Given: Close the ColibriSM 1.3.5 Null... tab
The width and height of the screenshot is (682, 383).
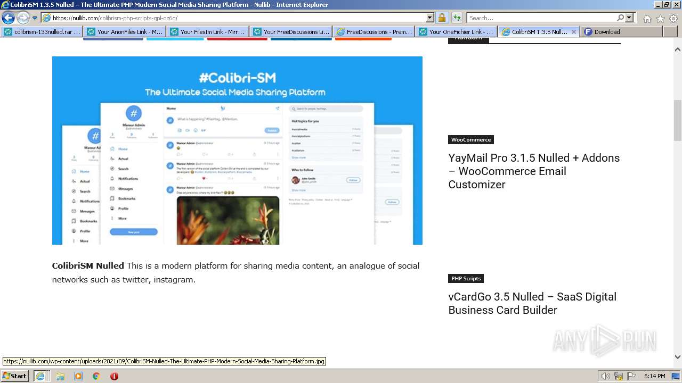Looking at the screenshot, I should click(574, 32).
